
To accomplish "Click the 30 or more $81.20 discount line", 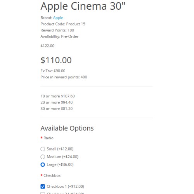I will pyautogui.click(x=57, y=109).
